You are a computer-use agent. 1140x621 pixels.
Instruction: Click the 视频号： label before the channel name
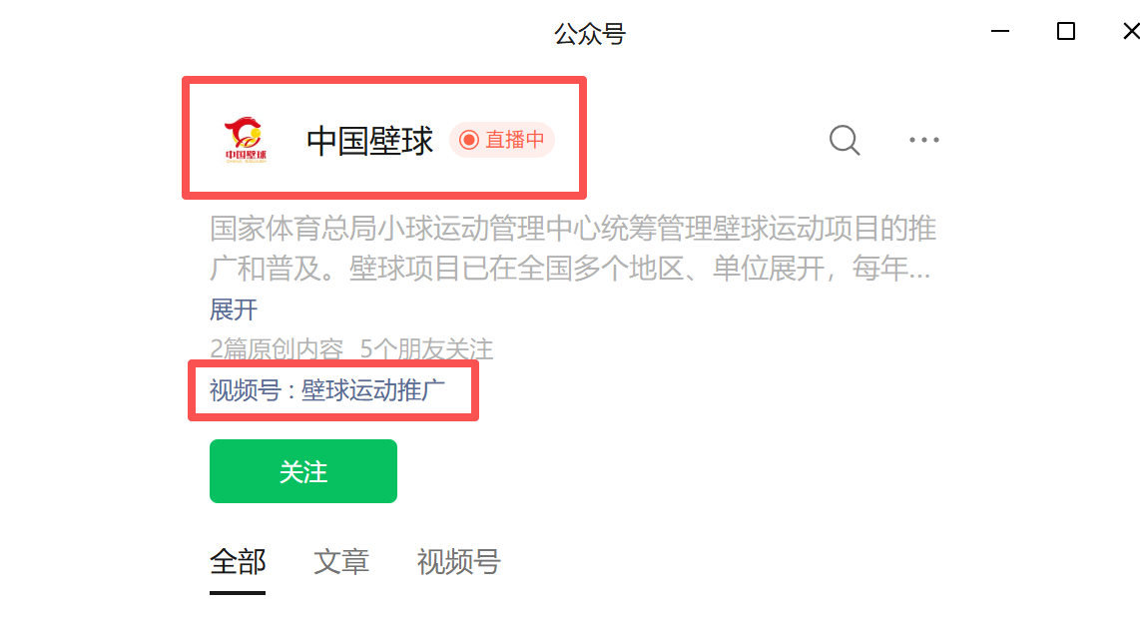[x=253, y=390]
